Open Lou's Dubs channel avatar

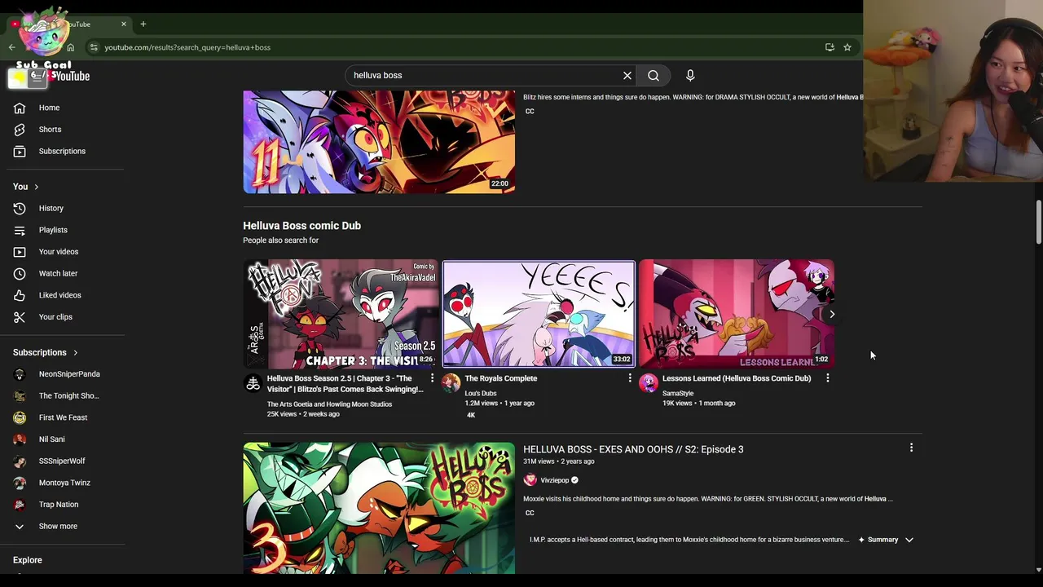tap(451, 383)
